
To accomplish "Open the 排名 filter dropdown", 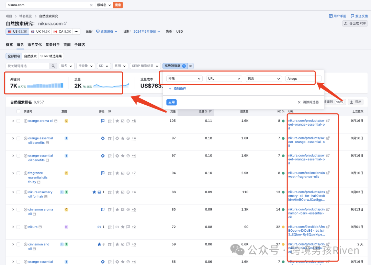I will tap(67, 66).
